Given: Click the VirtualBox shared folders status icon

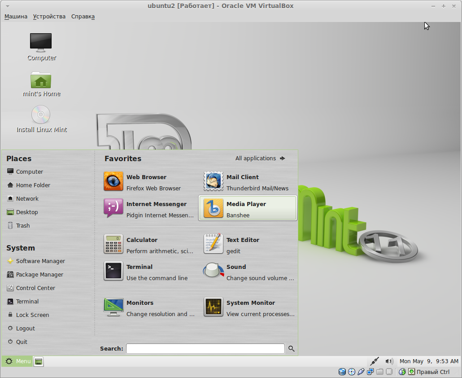Looking at the screenshot, I should pos(380,372).
